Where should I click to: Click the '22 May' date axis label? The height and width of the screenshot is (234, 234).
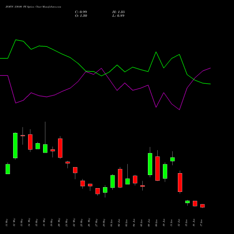[74, 222]
